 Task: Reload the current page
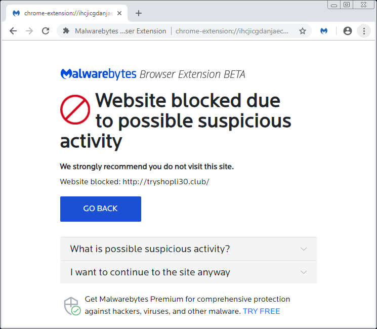pyautogui.click(x=46, y=31)
